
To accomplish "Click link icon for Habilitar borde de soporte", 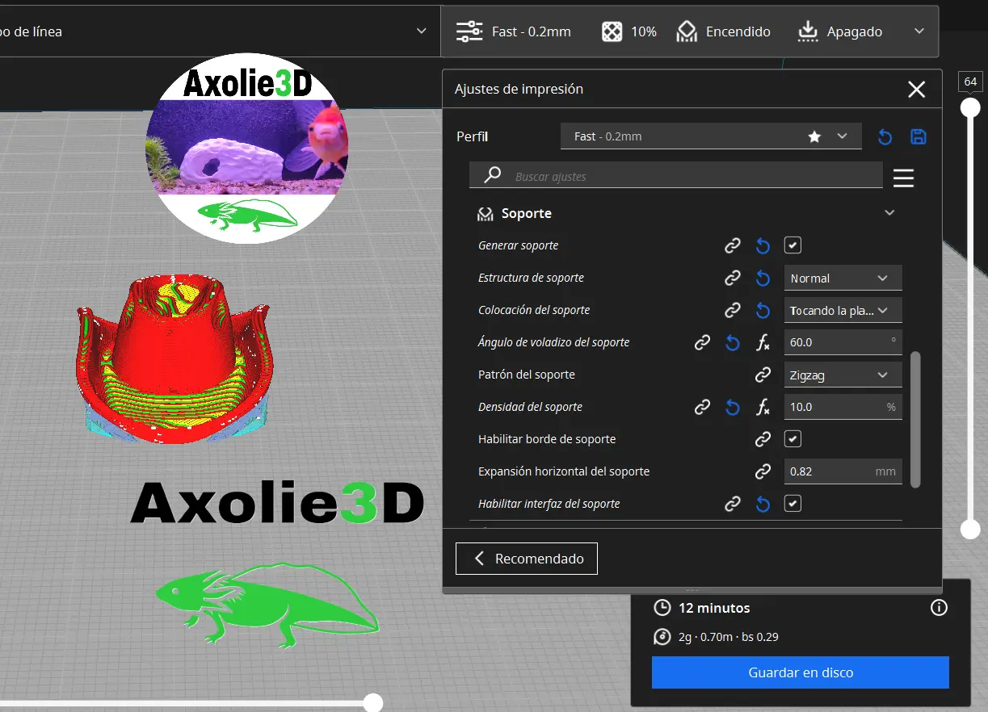I will (763, 439).
